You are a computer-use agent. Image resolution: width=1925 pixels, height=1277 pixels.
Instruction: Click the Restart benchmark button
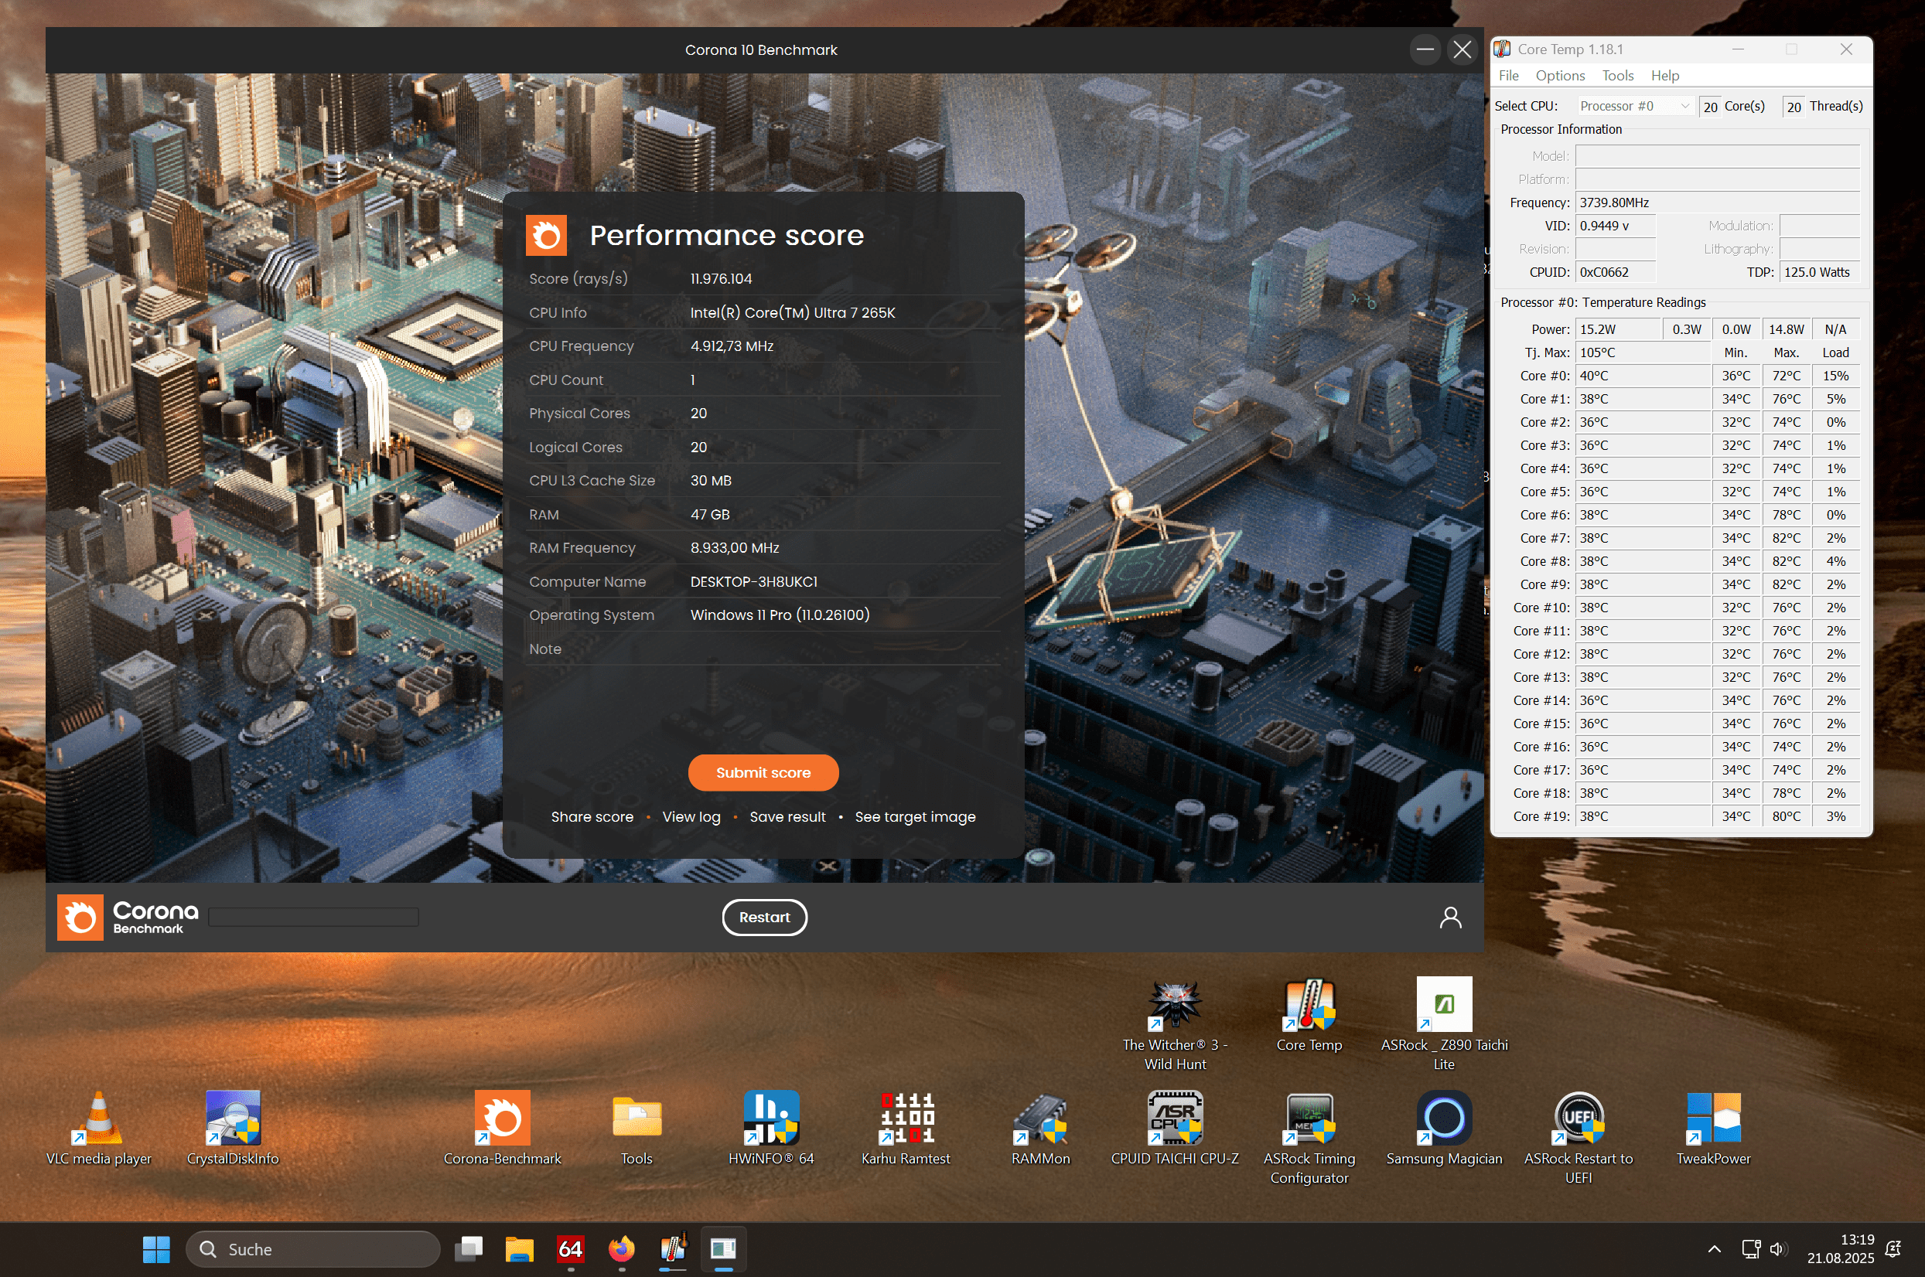click(x=763, y=917)
